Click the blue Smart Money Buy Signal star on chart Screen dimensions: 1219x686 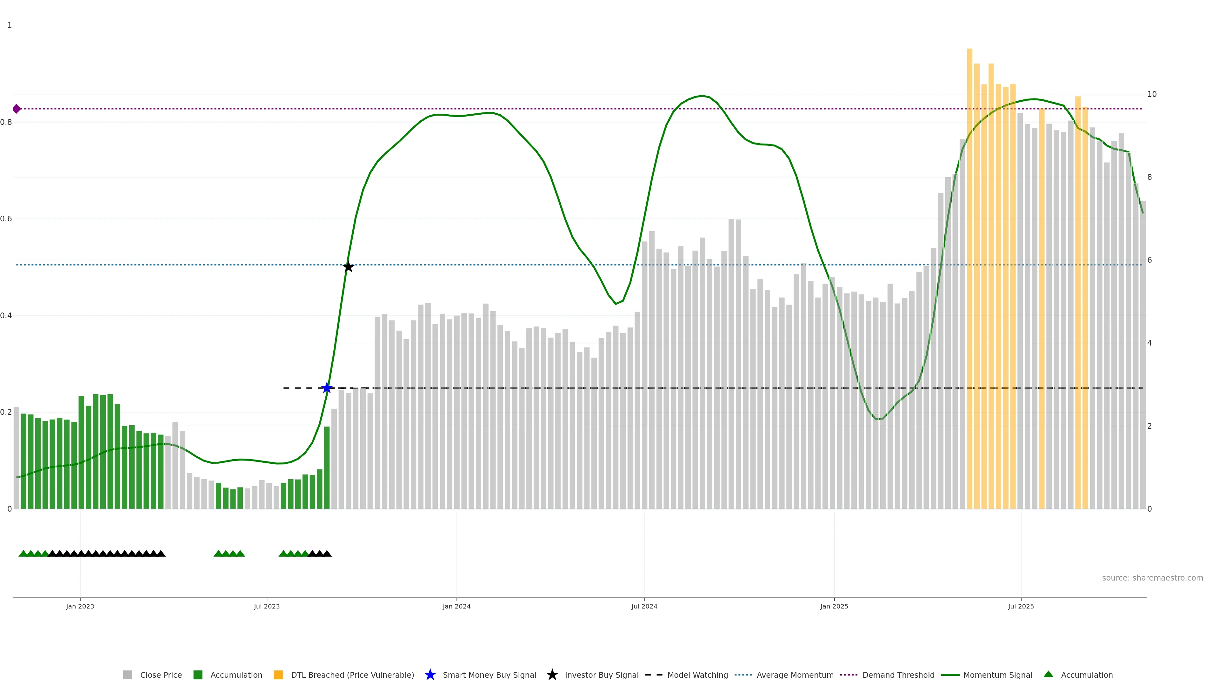[x=327, y=388]
